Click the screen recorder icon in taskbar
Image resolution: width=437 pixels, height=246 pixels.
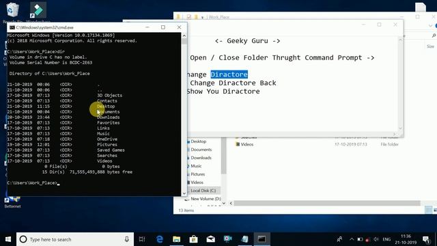[227, 239]
